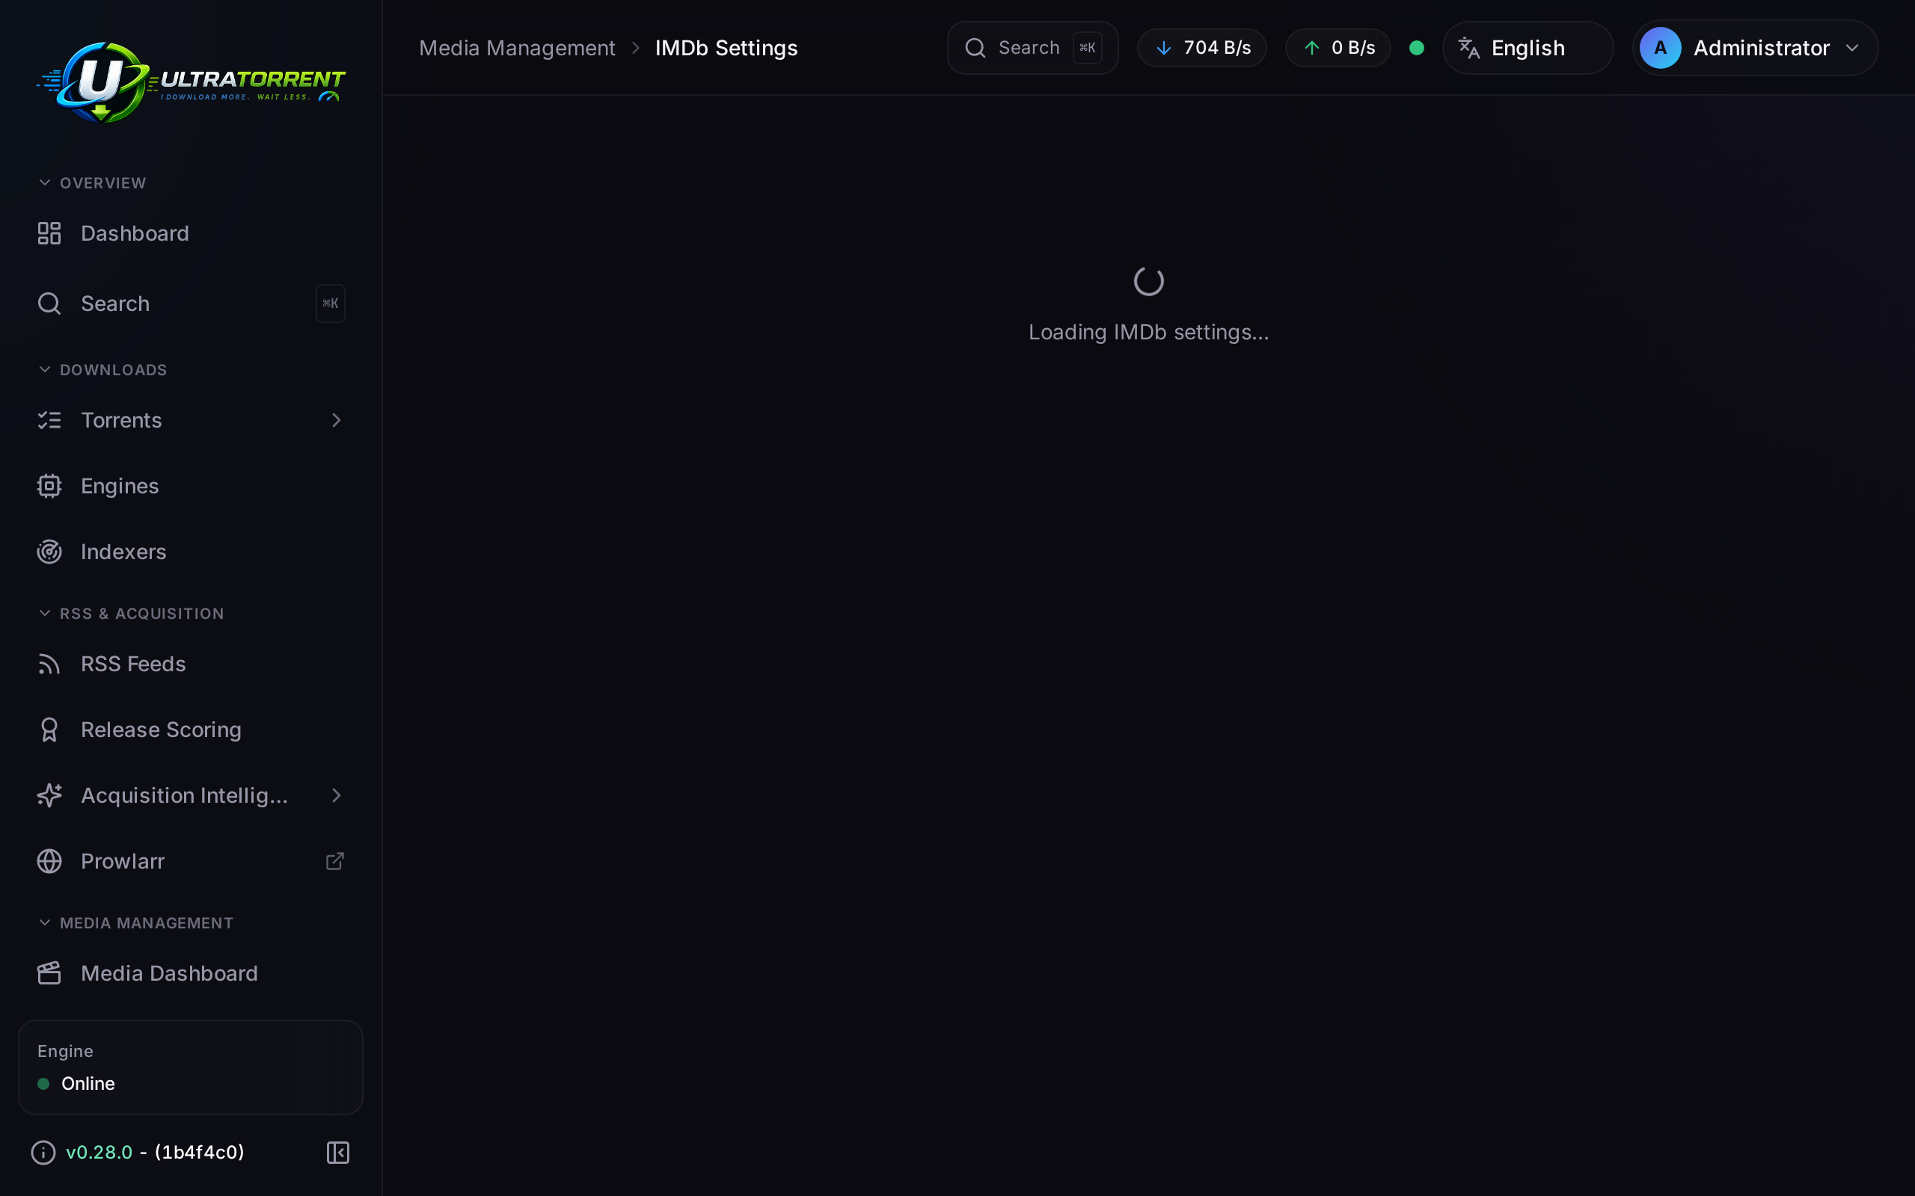Click the 0 B/s upload speed badge
This screenshot has width=1915, height=1196.
[x=1338, y=49]
